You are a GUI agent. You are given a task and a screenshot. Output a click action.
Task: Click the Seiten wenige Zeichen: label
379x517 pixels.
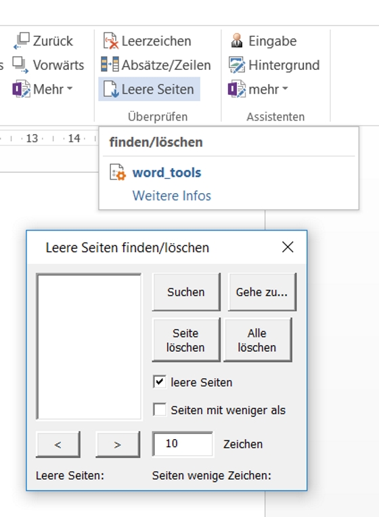click(x=212, y=476)
